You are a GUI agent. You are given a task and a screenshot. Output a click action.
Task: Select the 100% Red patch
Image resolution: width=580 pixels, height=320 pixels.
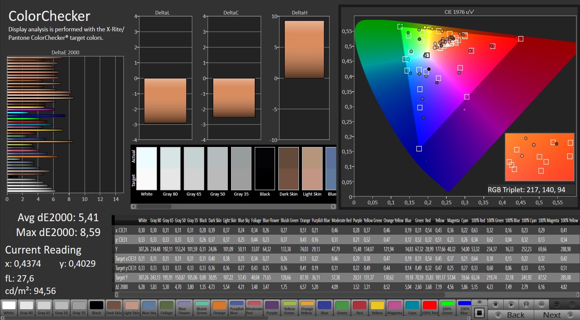tap(430, 308)
